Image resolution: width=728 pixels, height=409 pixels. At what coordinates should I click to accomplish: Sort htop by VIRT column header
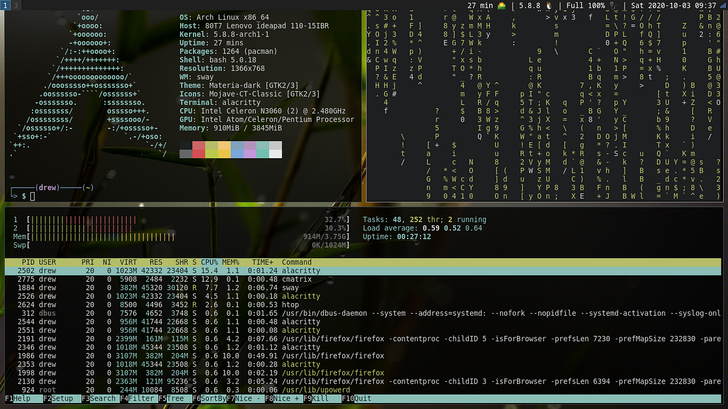129,262
